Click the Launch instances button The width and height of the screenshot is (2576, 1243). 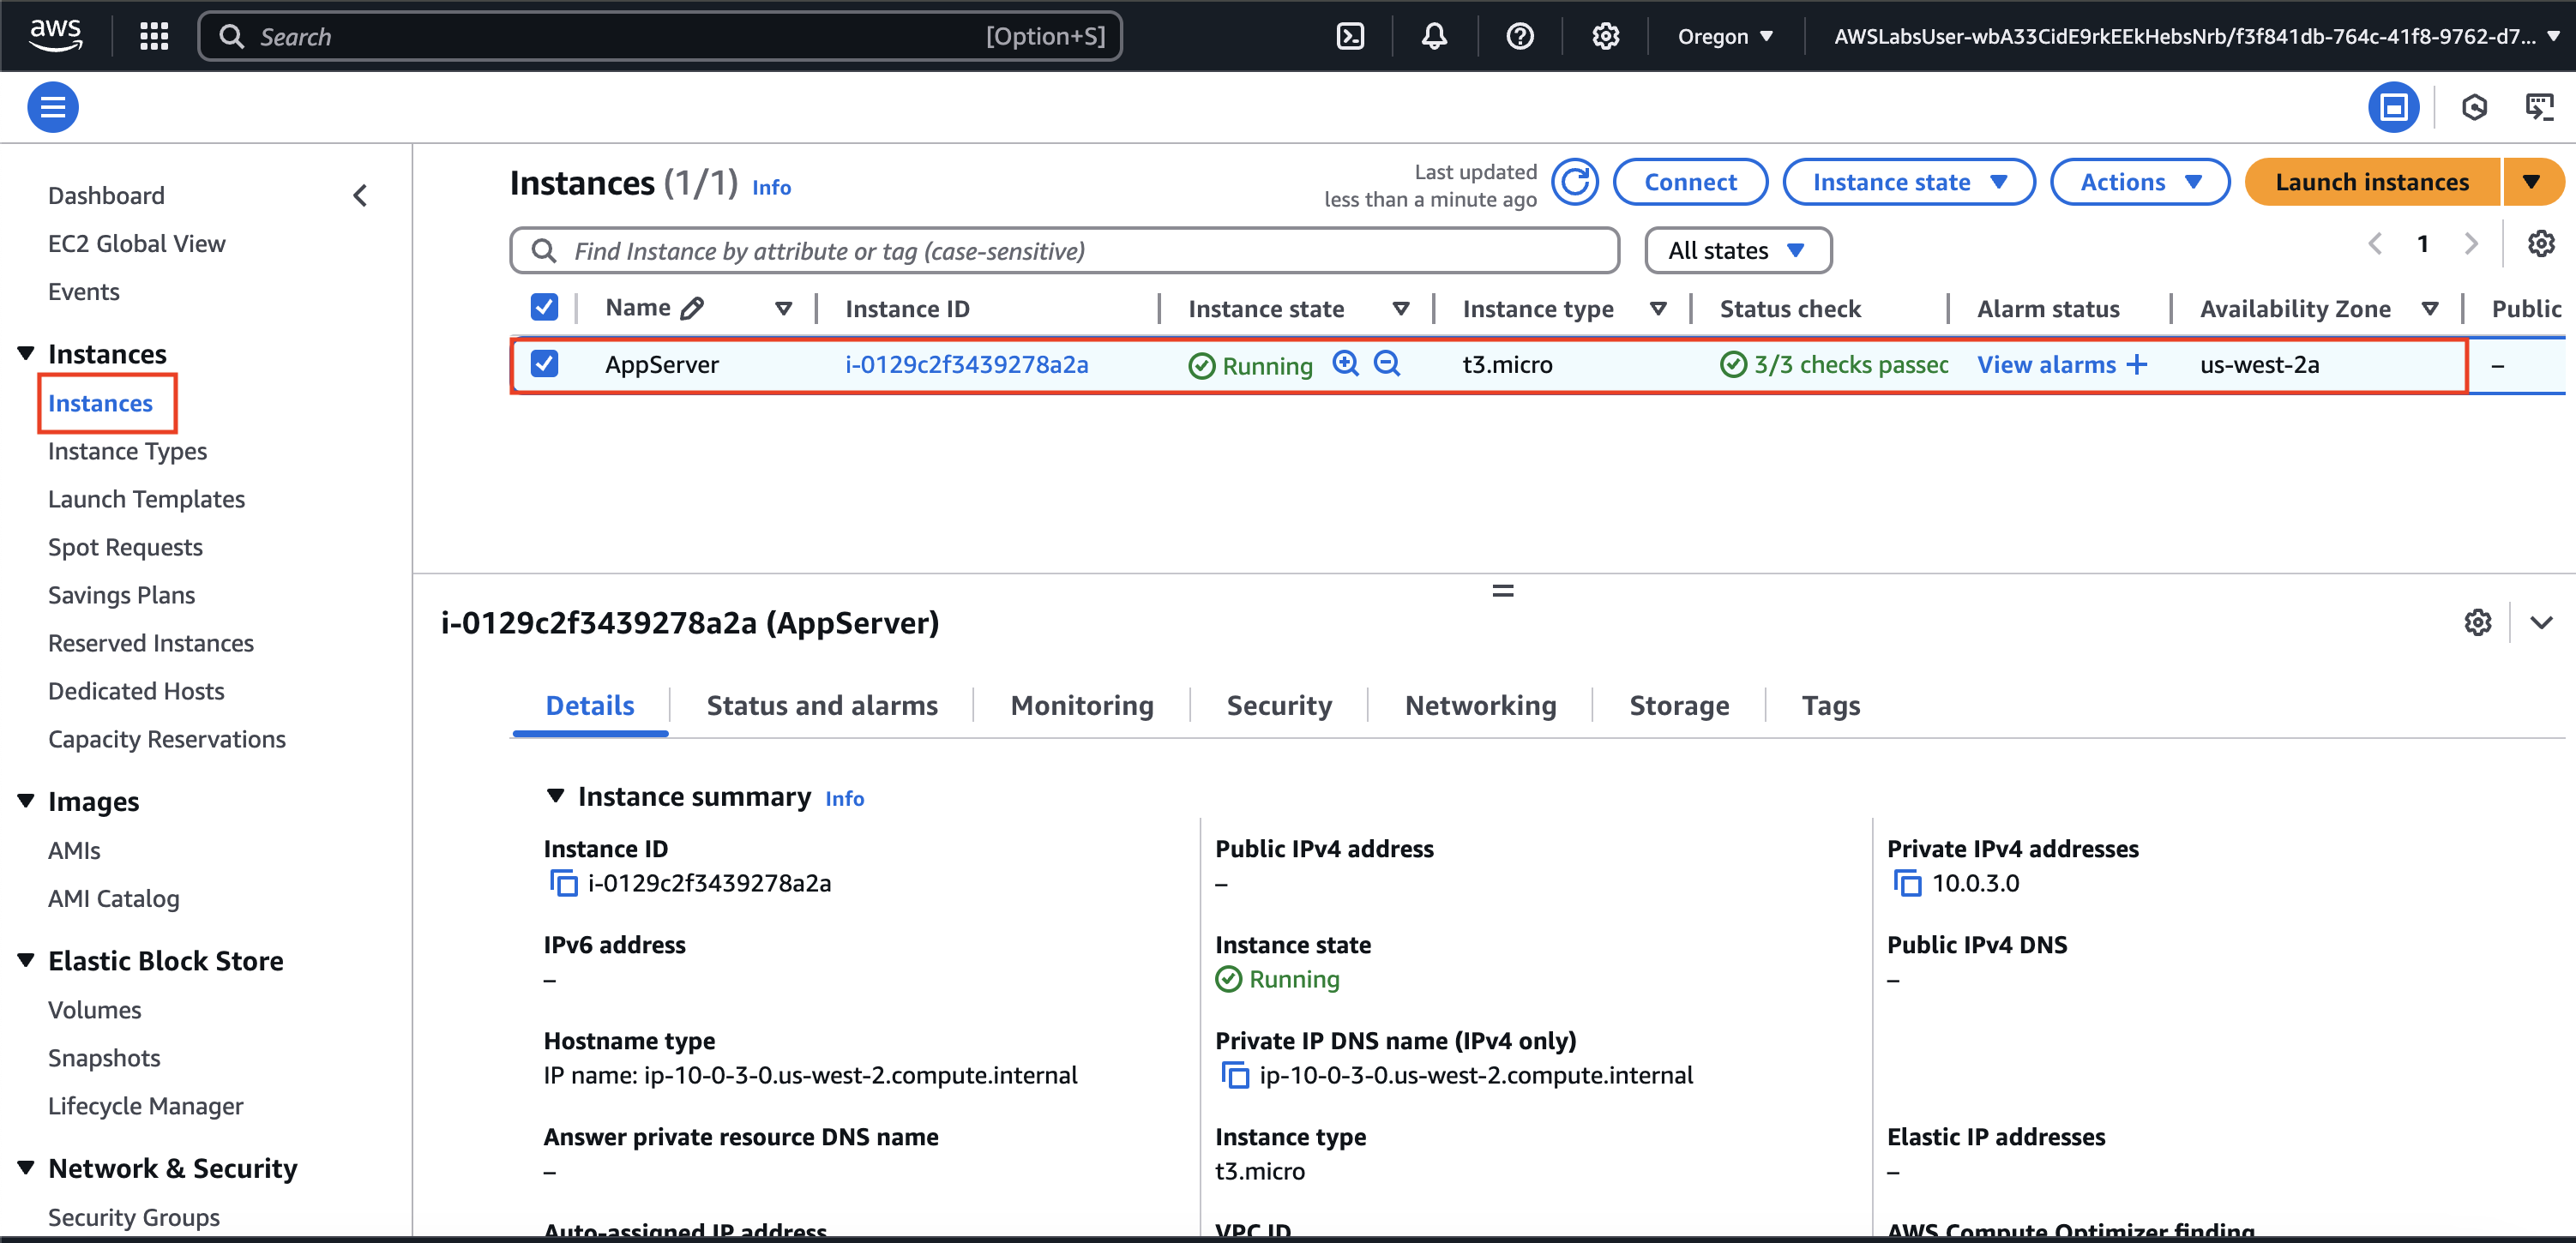(2372, 182)
